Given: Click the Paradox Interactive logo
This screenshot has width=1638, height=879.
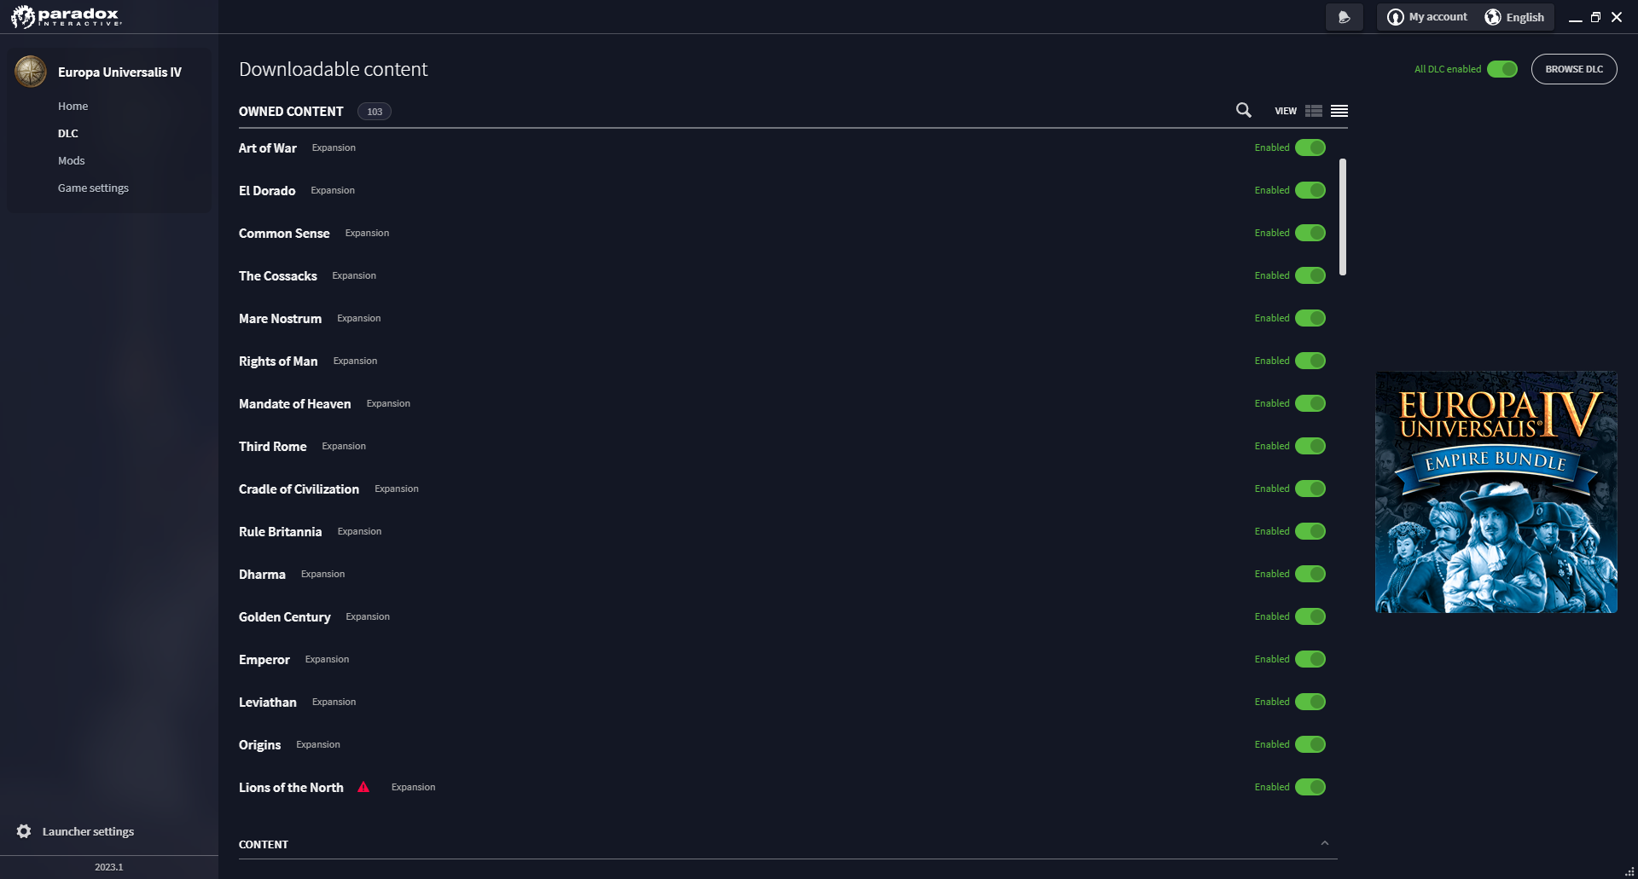Looking at the screenshot, I should (x=67, y=16).
